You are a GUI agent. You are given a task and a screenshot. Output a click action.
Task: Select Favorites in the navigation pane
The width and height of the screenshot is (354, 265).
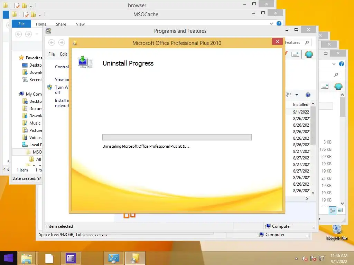tap(30, 58)
